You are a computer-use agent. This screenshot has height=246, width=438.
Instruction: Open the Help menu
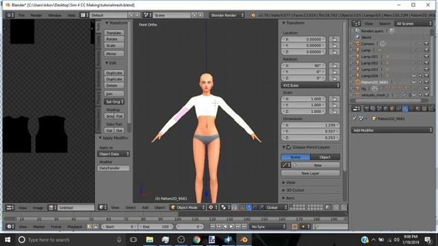[71, 15]
